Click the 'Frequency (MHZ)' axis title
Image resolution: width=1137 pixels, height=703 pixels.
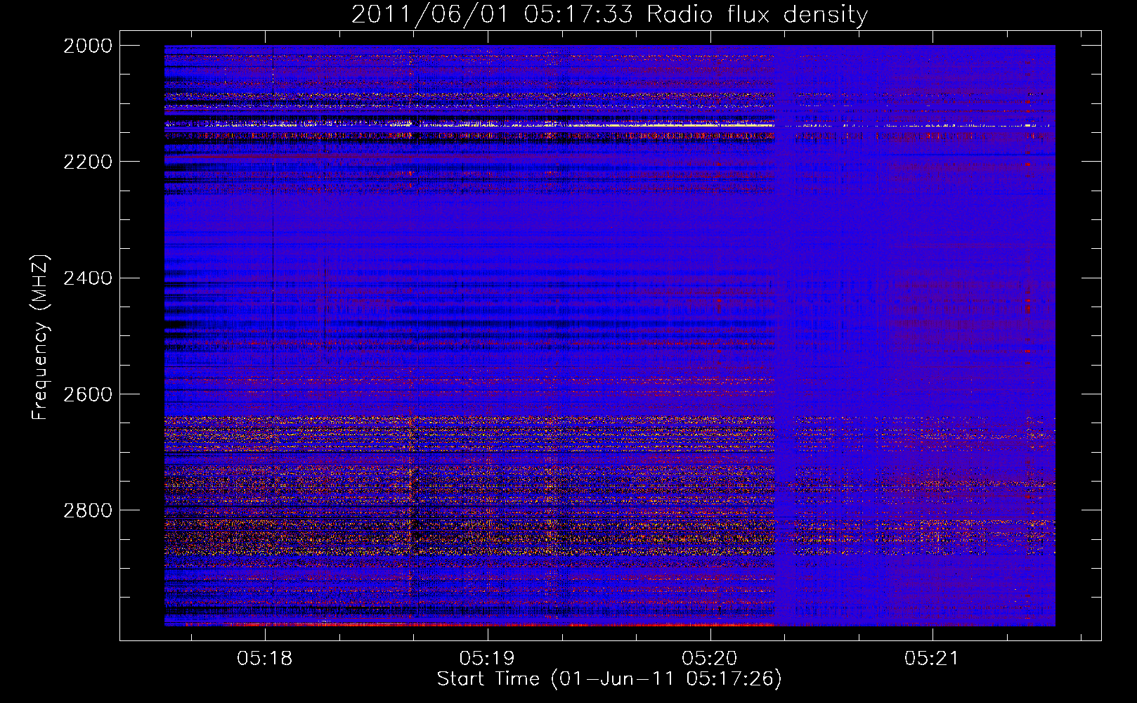pyautogui.click(x=40, y=337)
